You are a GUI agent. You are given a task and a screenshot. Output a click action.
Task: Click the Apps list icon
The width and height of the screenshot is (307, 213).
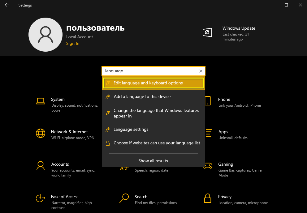coord(209,133)
